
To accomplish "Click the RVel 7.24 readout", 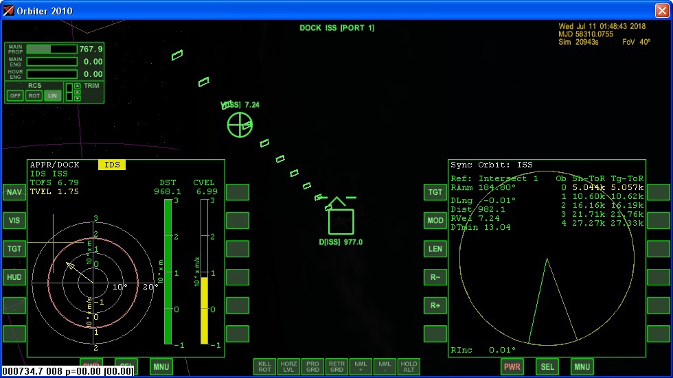I will point(475,218).
